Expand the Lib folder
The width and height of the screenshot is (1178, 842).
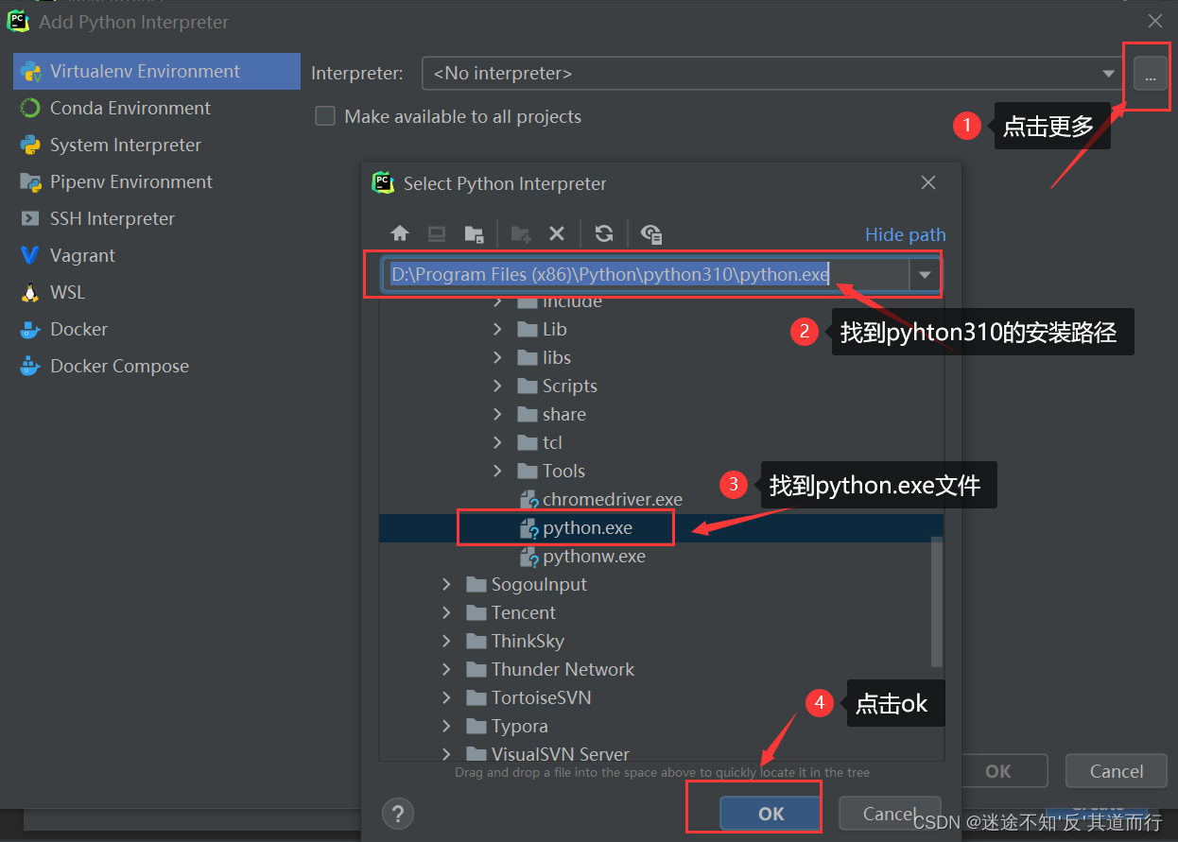pos(498,329)
